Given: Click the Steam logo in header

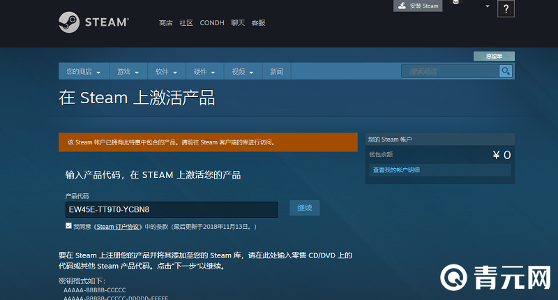Looking at the screenshot, I should pos(93,22).
